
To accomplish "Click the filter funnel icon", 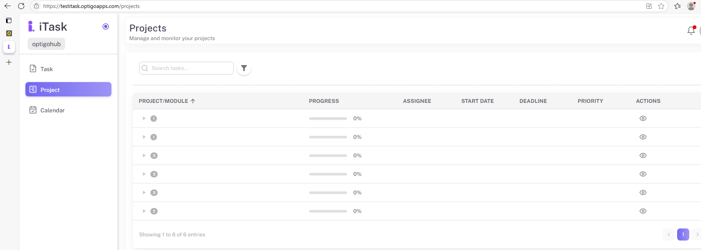I will [244, 68].
